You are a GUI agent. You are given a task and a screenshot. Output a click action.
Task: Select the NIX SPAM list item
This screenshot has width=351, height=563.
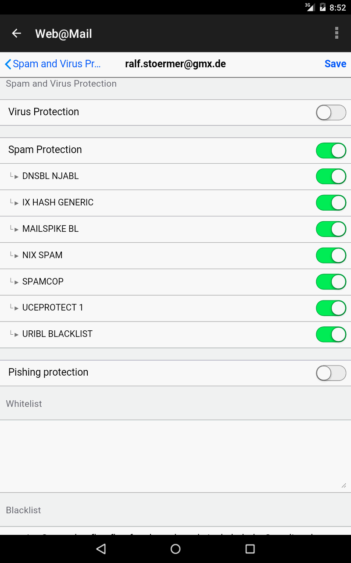(42, 255)
